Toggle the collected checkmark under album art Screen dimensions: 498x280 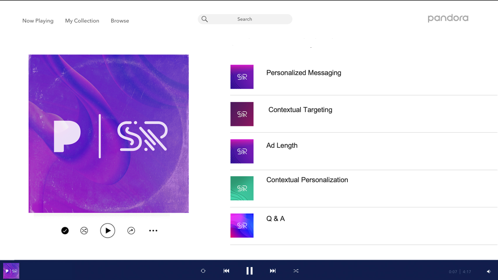pyautogui.click(x=65, y=231)
